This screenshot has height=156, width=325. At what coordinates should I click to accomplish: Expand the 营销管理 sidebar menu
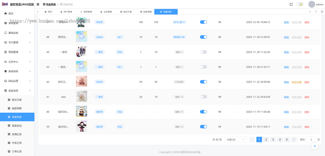click(x=17, y=52)
